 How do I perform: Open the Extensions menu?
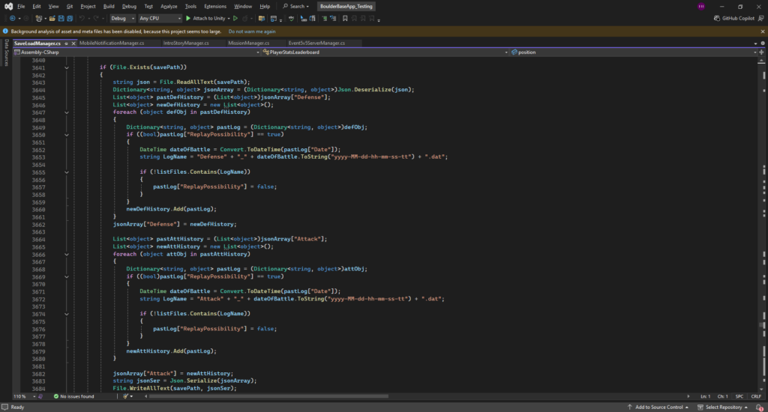coord(215,6)
